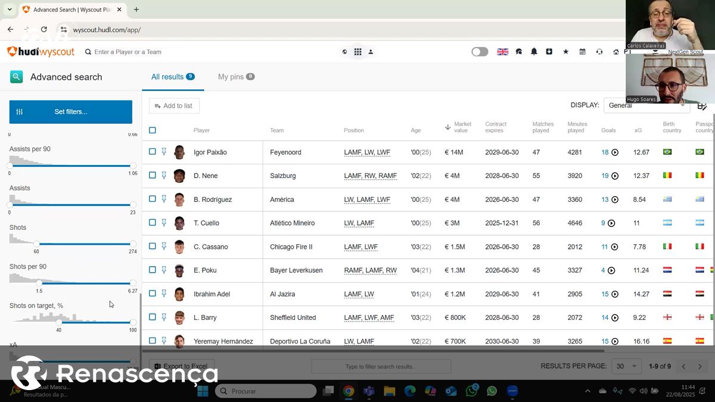This screenshot has width=715, height=402.
Task: Play L. Barry's goals video
Action: pos(615,317)
